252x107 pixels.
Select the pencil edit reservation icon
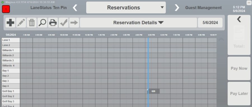[21, 23]
